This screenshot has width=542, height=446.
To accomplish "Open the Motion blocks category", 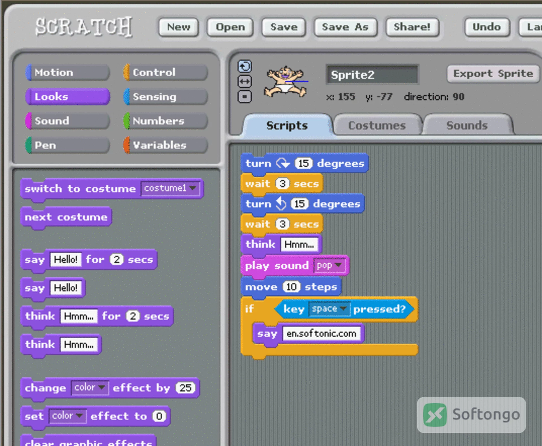I will (x=67, y=73).
